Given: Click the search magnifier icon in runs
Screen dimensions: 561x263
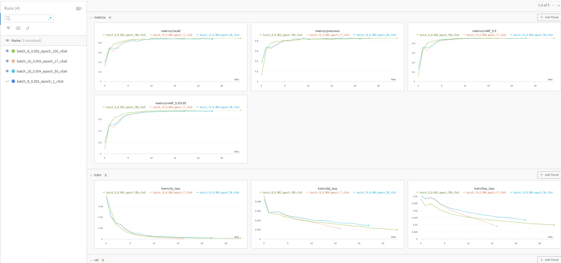Looking at the screenshot, I should pyautogui.click(x=8, y=18).
